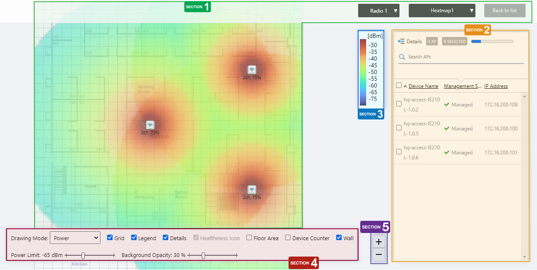Click the Search APs input field
Viewport: 537px width, 270px height.
(464, 57)
